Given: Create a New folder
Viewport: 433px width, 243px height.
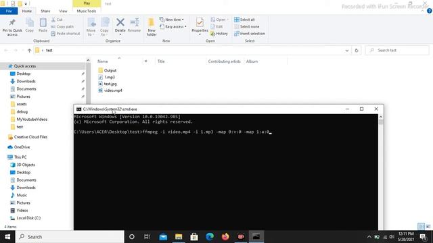Looking at the screenshot, I should click(x=152, y=27).
